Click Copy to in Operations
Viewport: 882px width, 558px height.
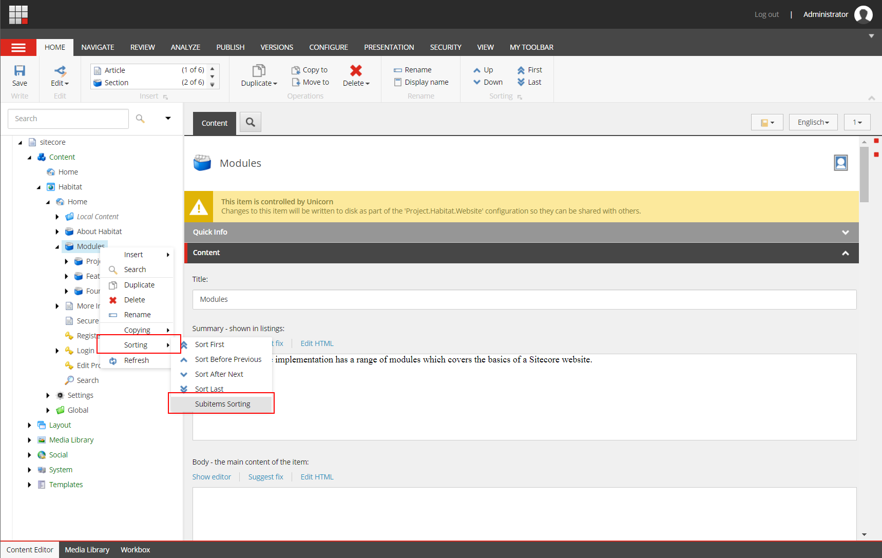pyautogui.click(x=310, y=70)
